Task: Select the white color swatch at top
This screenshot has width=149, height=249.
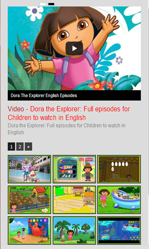Action: tap(43, 4)
